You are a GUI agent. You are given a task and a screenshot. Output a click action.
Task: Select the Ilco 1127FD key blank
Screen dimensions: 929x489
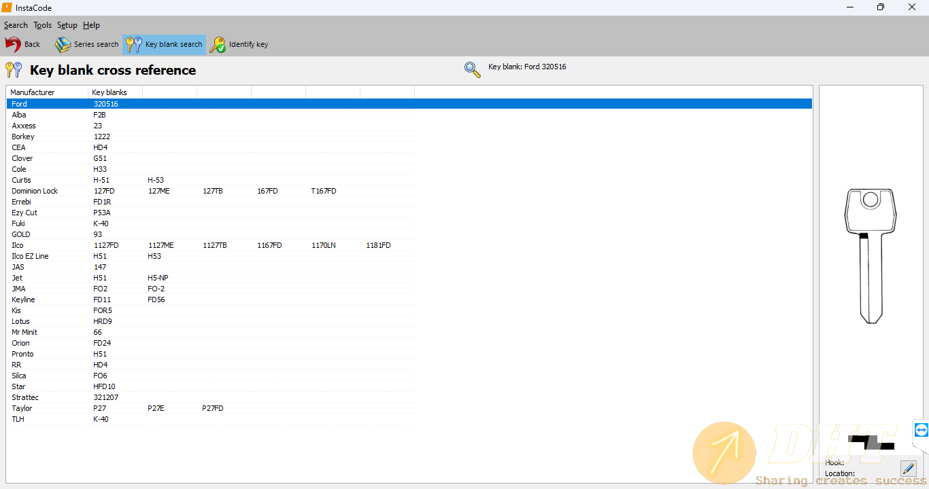[x=106, y=245]
